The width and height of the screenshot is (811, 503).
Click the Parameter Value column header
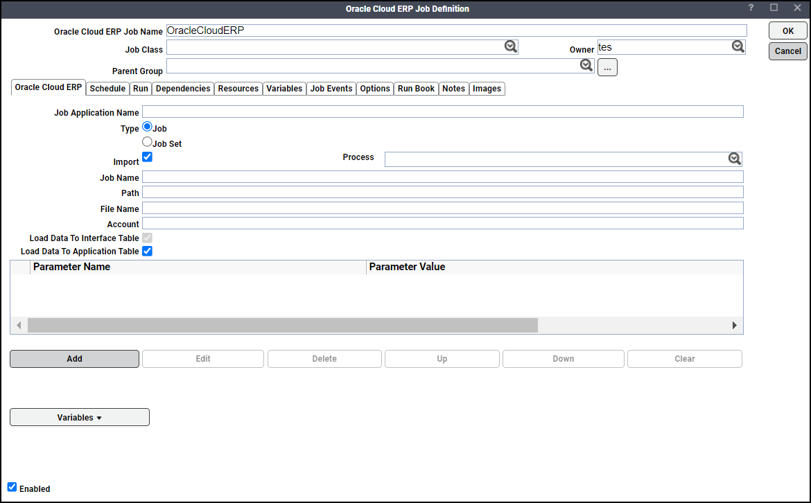click(x=555, y=267)
